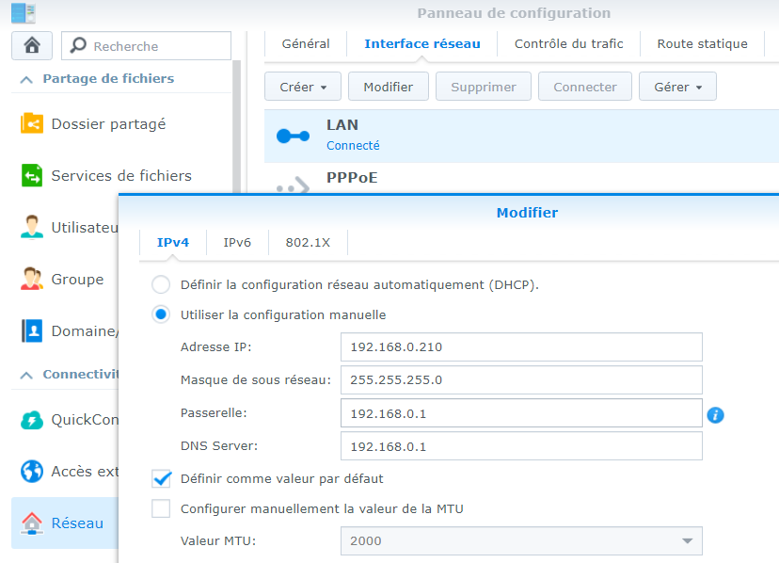The image size is (779, 563).
Task: Open the Créer dropdown menu
Action: [x=303, y=87]
